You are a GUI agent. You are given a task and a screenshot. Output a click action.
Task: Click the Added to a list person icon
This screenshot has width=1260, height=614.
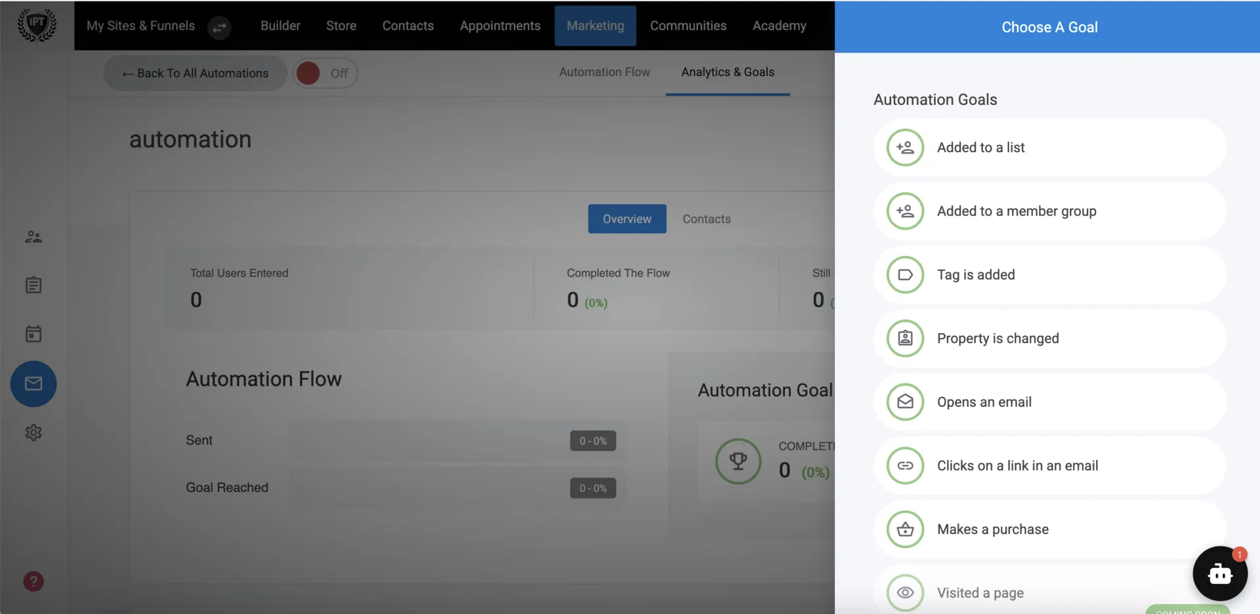[905, 148]
